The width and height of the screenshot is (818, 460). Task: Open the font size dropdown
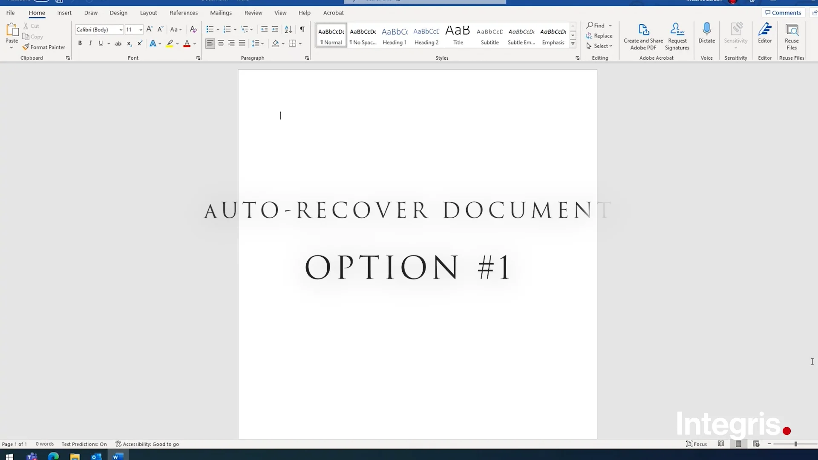(141, 29)
